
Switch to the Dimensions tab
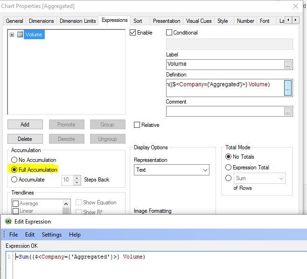(42, 21)
